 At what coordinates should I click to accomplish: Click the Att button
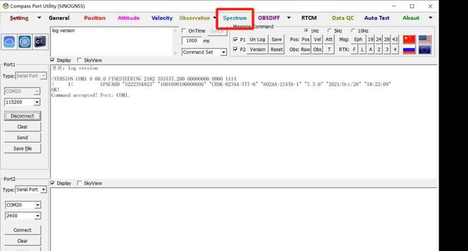(x=329, y=39)
